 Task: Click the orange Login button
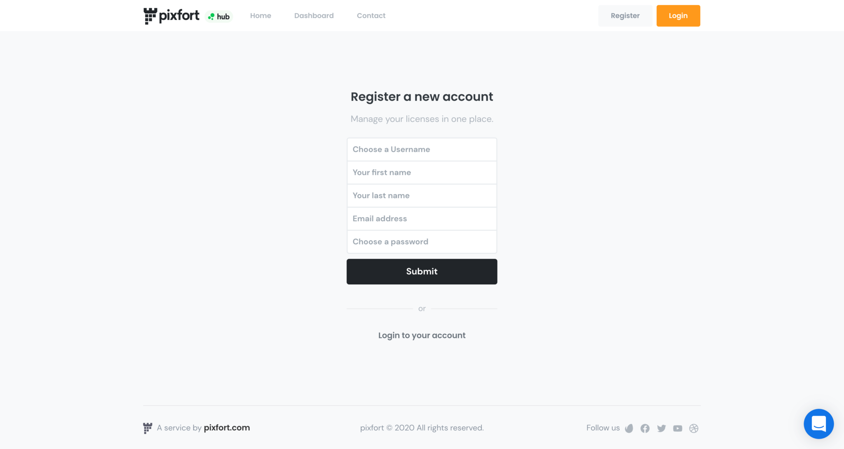point(678,15)
